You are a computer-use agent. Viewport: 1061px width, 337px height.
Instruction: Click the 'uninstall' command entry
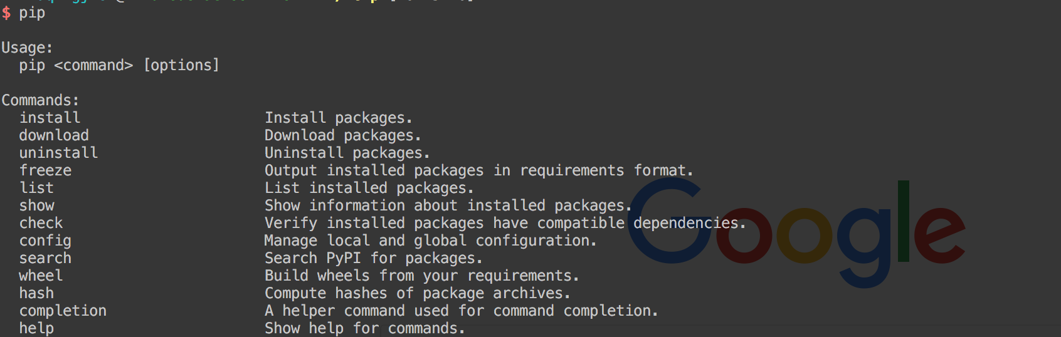(58, 153)
